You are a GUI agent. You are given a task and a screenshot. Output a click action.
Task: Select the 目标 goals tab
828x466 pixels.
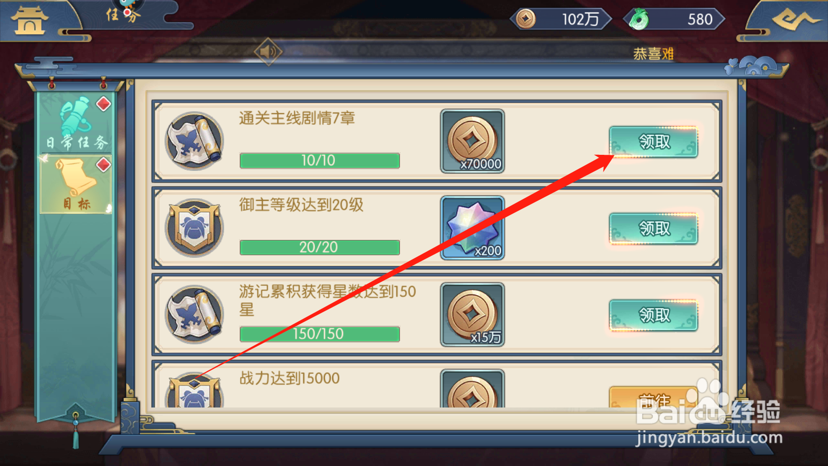click(x=77, y=183)
